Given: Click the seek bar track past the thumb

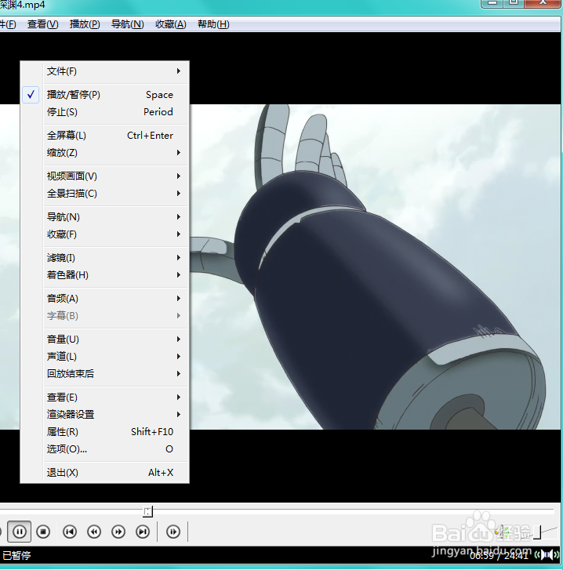Looking at the screenshot, I should [x=353, y=510].
